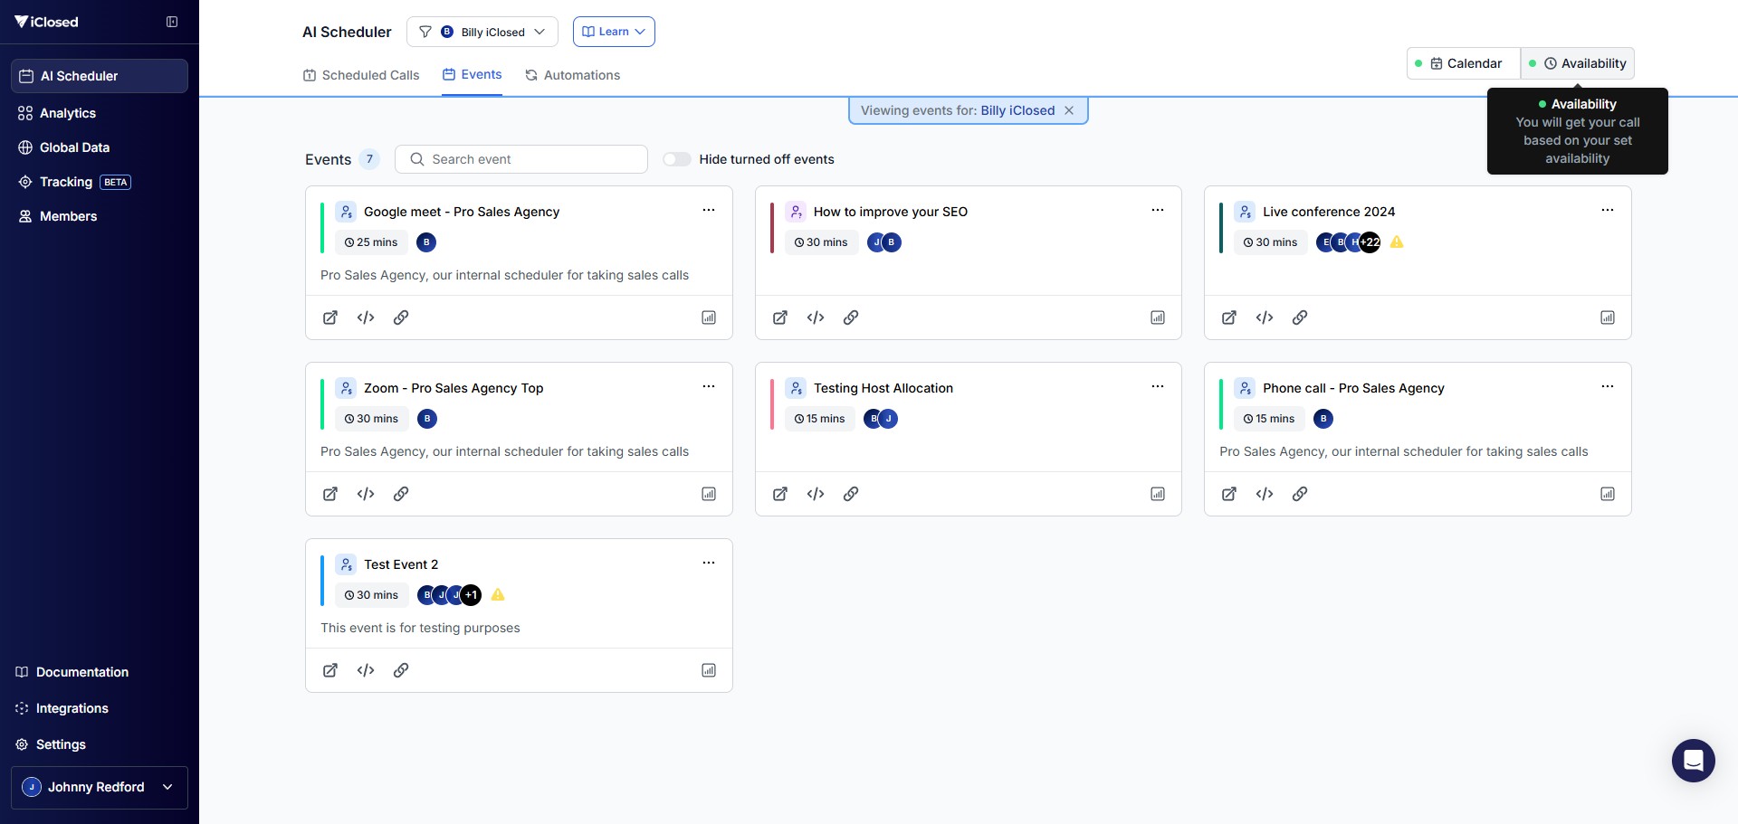Copy link icon on SEO event card
Image resolution: width=1738 pixels, height=824 pixels.
[851, 317]
